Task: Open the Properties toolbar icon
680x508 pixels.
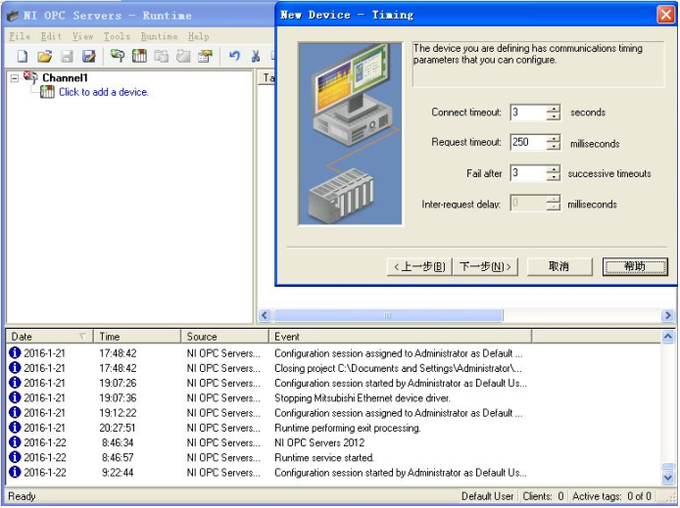Action: 206,56
